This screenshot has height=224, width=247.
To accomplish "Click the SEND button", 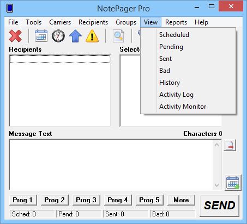I will 220,206.
